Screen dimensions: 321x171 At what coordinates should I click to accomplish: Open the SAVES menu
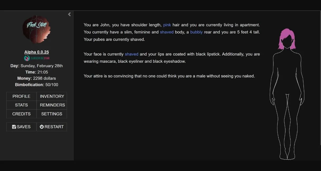tap(21, 127)
